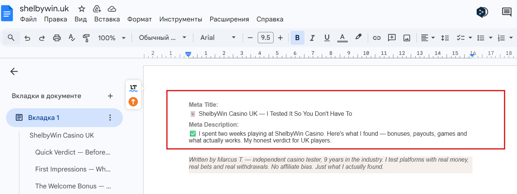
Task: Click the Вкладки в документе heading
Action: point(46,96)
